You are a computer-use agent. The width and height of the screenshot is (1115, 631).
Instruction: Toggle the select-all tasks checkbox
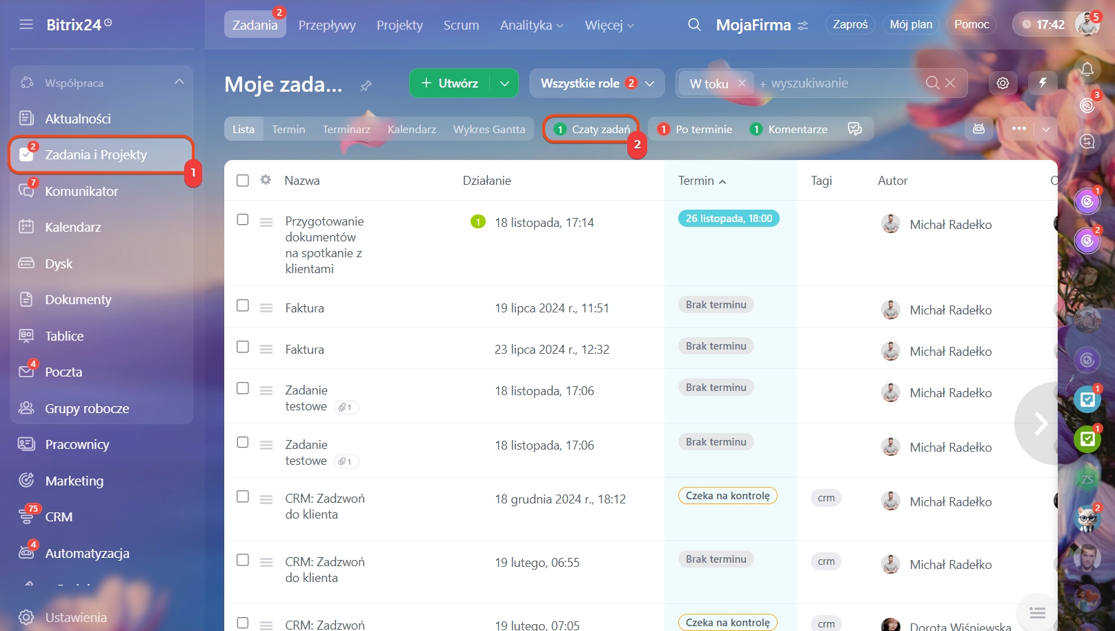pos(243,181)
